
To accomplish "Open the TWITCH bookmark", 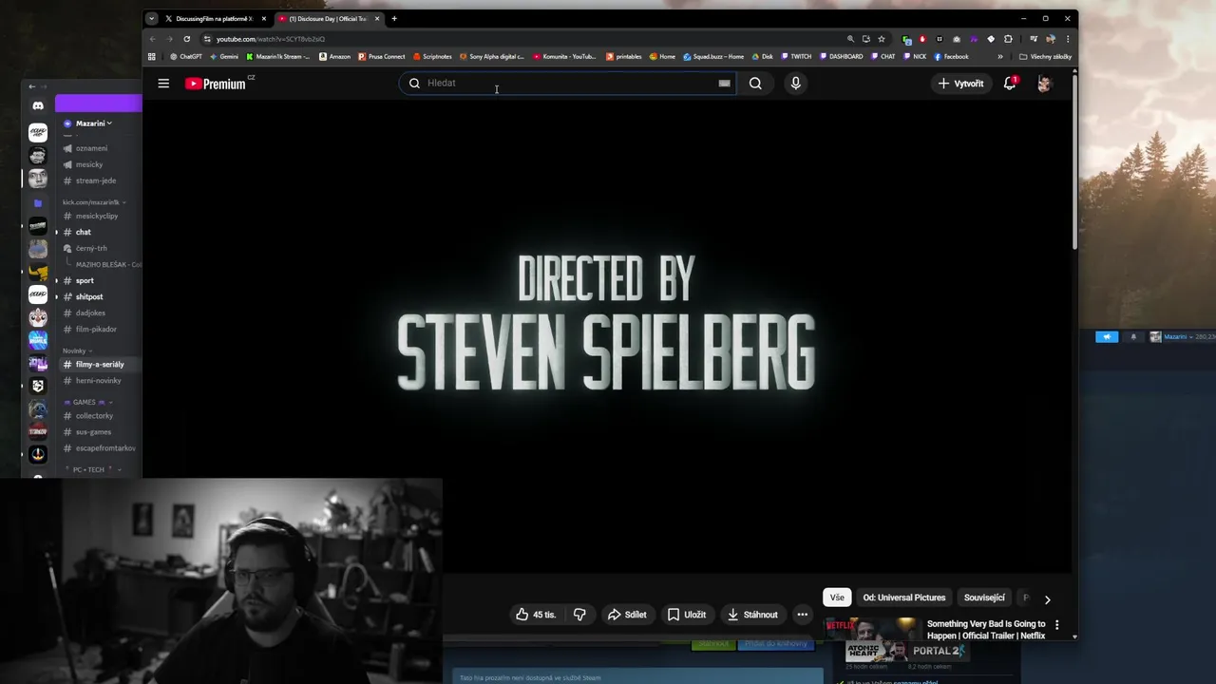I will (796, 56).
